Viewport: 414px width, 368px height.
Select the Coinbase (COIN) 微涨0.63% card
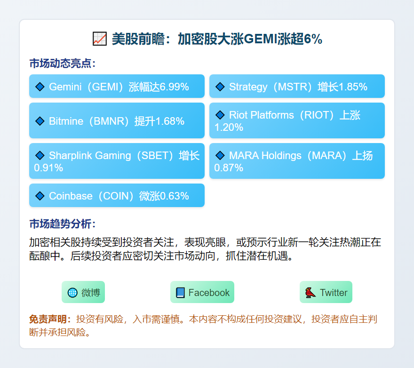117,195
